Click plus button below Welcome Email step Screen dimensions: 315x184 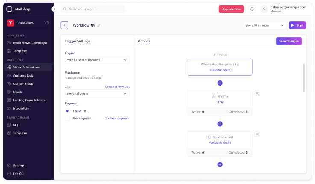[220, 164]
